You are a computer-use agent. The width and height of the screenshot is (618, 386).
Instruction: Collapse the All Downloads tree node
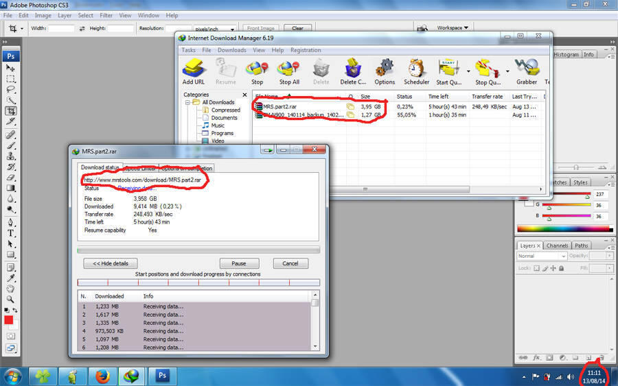pos(188,102)
